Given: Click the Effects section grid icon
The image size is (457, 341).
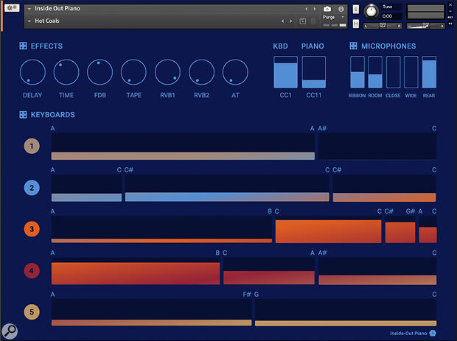Looking at the screenshot, I should 24,46.
